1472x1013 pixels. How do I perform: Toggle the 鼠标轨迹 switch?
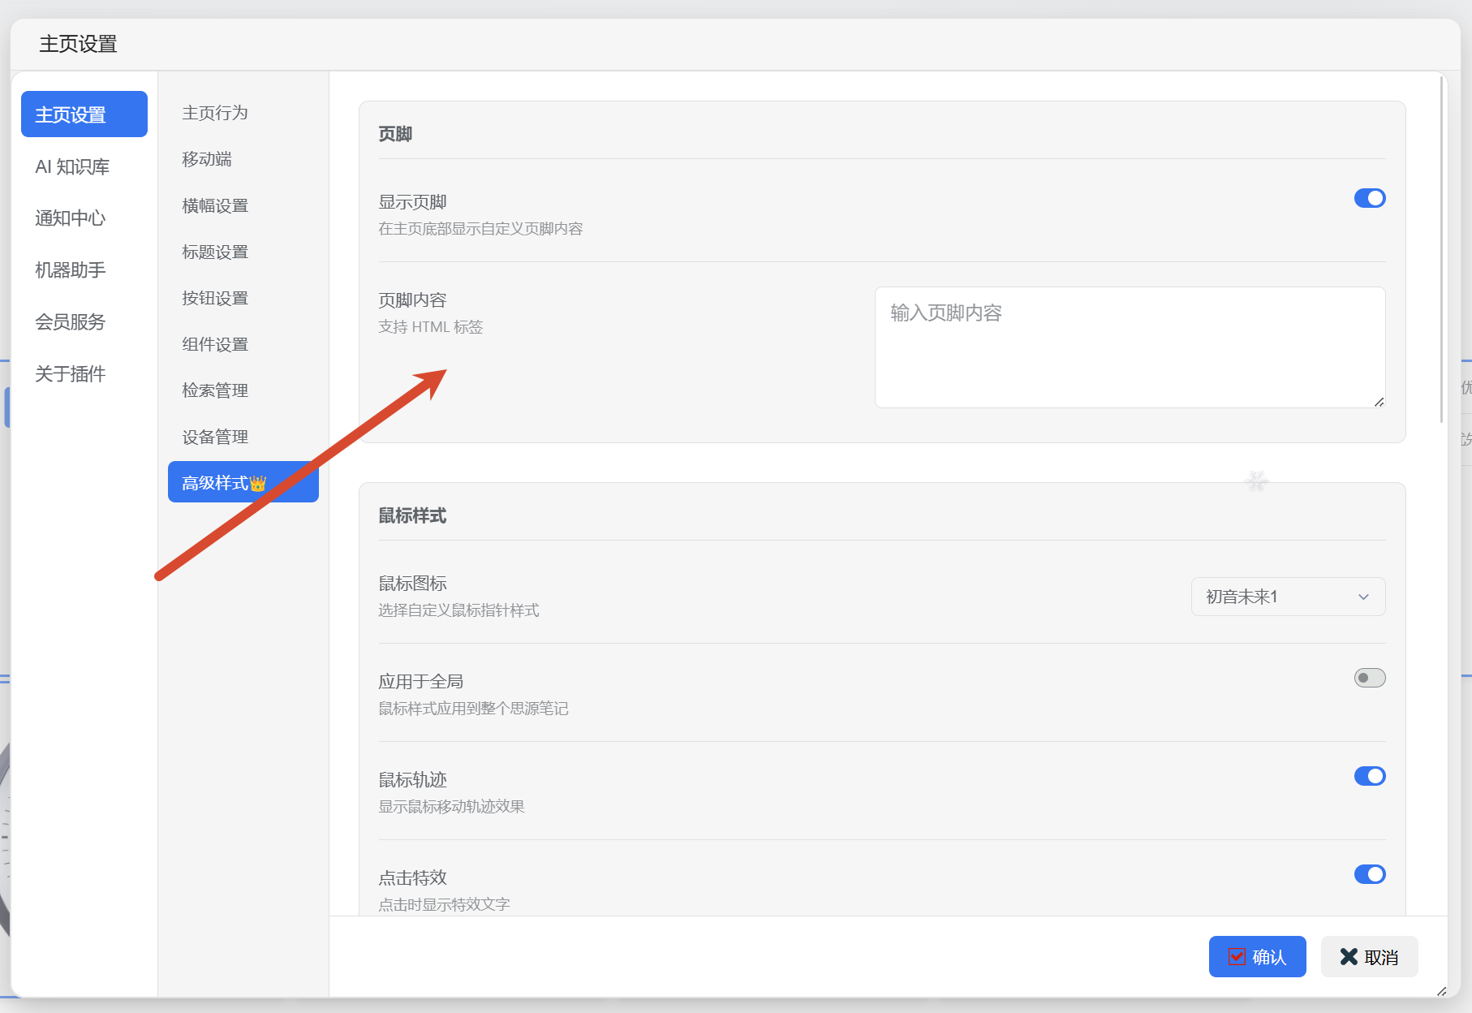click(1370, 776)
